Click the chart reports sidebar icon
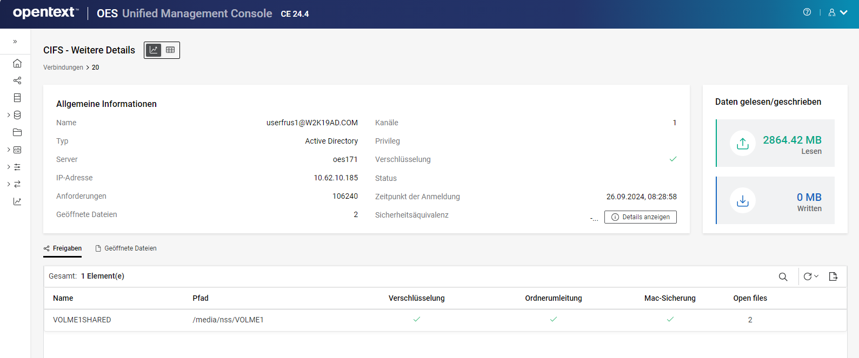859x358 pixels. pos(17,201)
